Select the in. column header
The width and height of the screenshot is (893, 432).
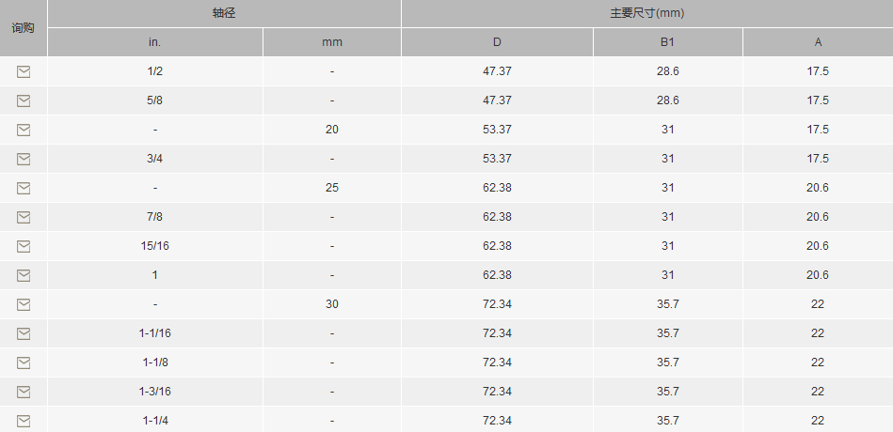click(155, 42)
